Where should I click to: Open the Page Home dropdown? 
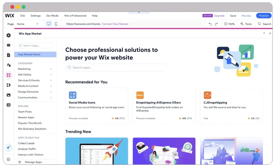(28, 24)
